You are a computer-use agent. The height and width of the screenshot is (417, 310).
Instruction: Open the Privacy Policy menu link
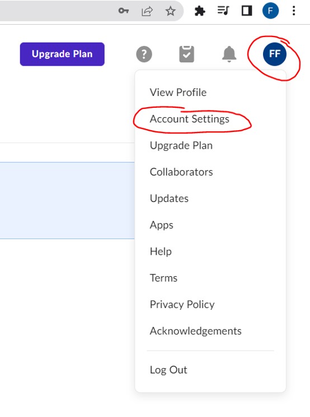182,305
